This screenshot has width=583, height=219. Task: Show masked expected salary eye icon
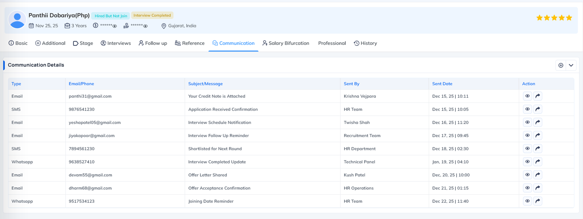[x=145, y=26]
